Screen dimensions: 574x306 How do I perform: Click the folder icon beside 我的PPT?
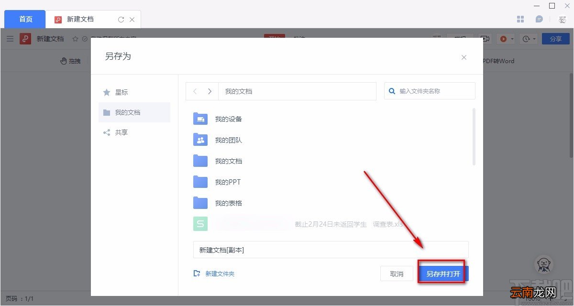pos(200,182)
